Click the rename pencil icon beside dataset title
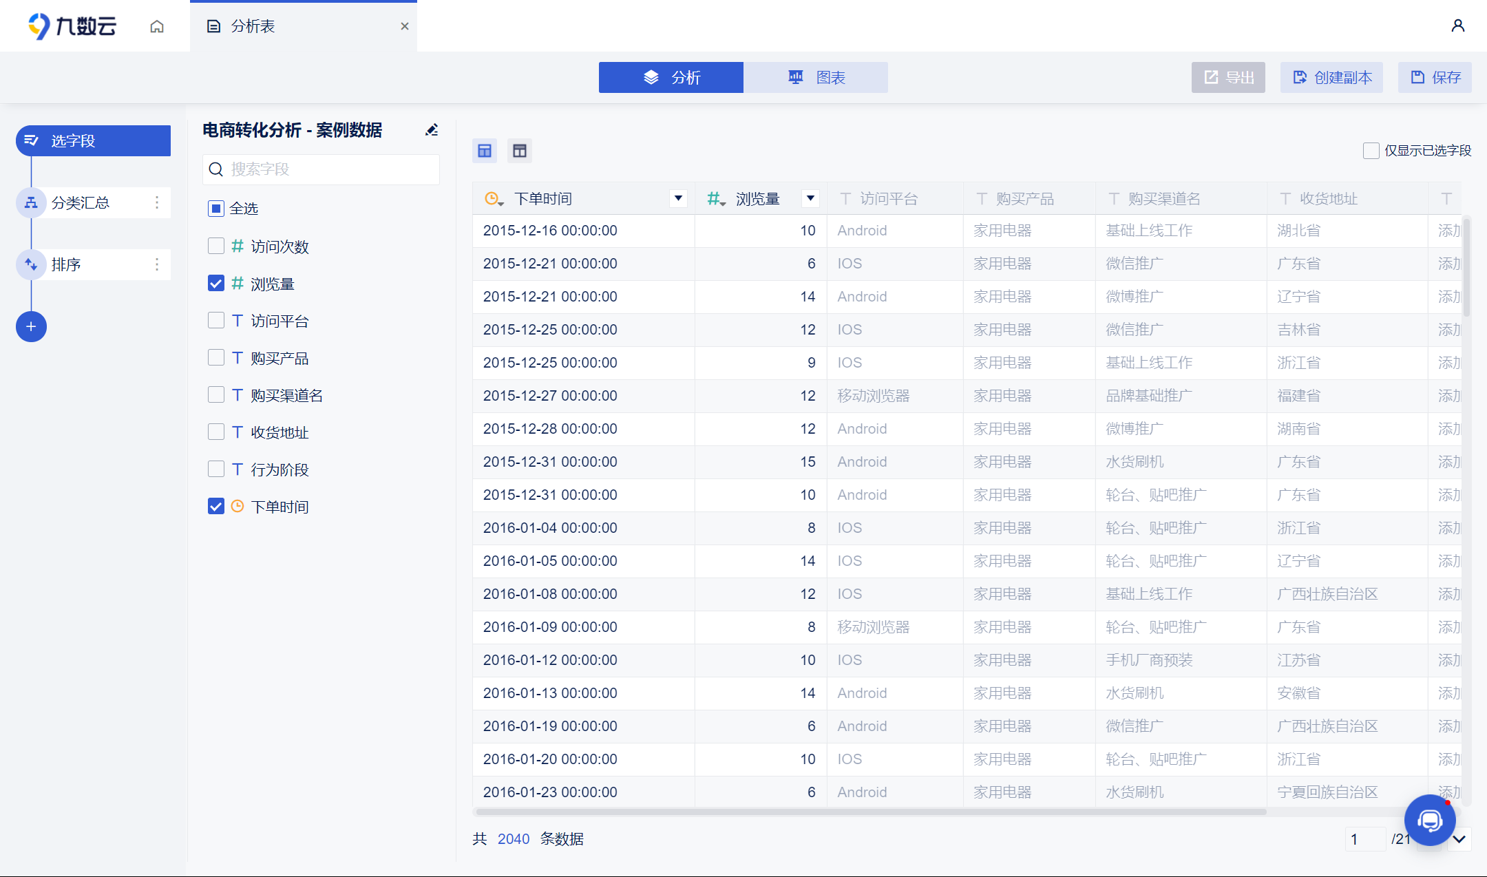 point(432,130)
